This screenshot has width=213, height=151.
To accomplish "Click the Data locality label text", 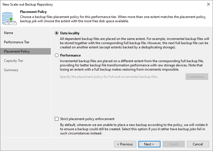I will click(70, 33).
